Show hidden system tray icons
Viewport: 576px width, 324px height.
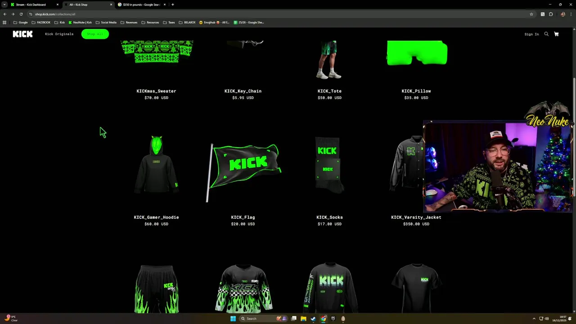534,319
